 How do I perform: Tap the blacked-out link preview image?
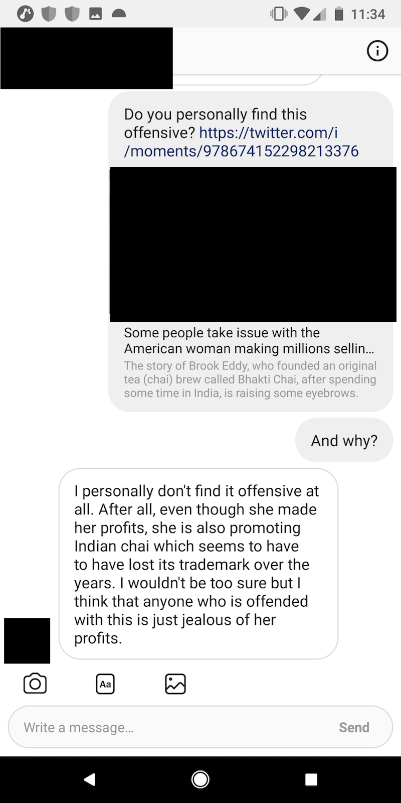click(253, 244)
